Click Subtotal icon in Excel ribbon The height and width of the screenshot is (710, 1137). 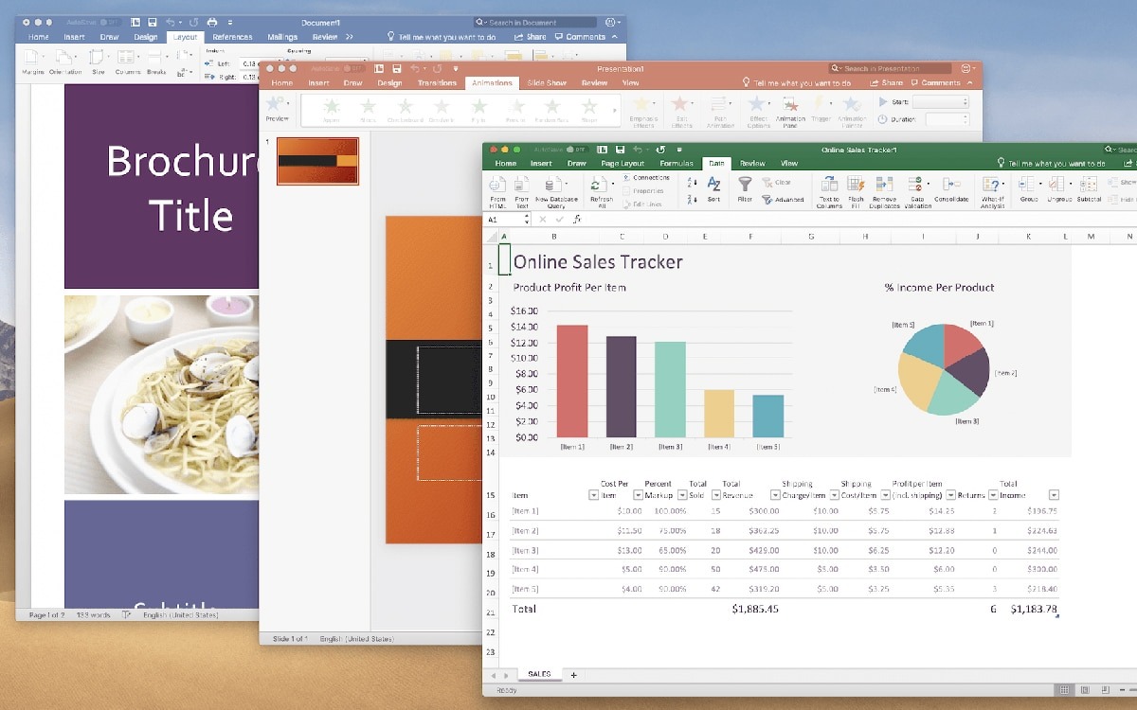pyautogui.click(x=1089, y=184)
